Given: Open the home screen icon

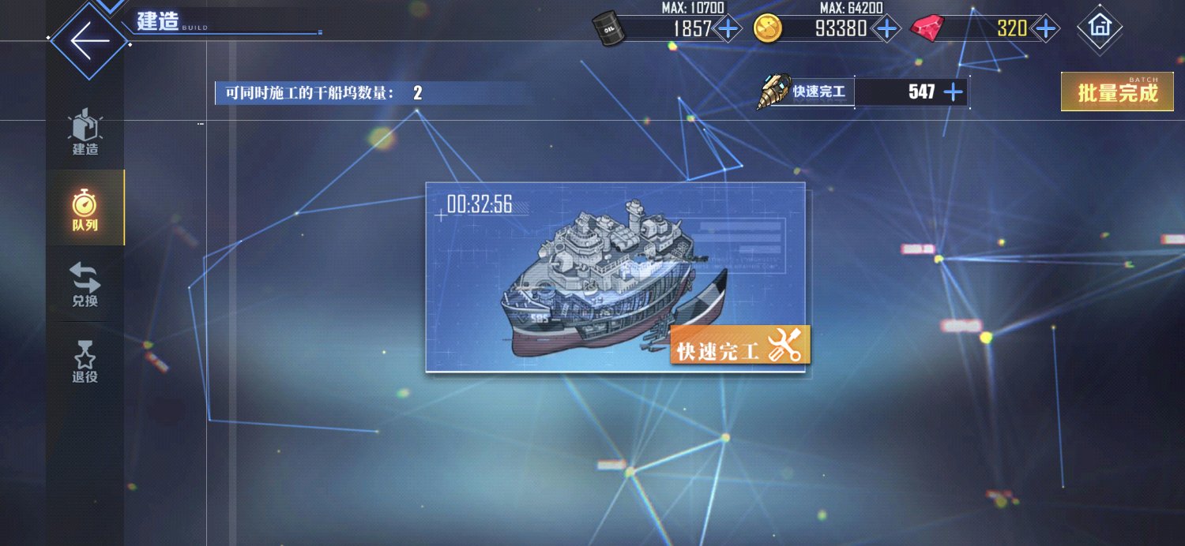Looking at the screenshot, I should (1100, 26).
